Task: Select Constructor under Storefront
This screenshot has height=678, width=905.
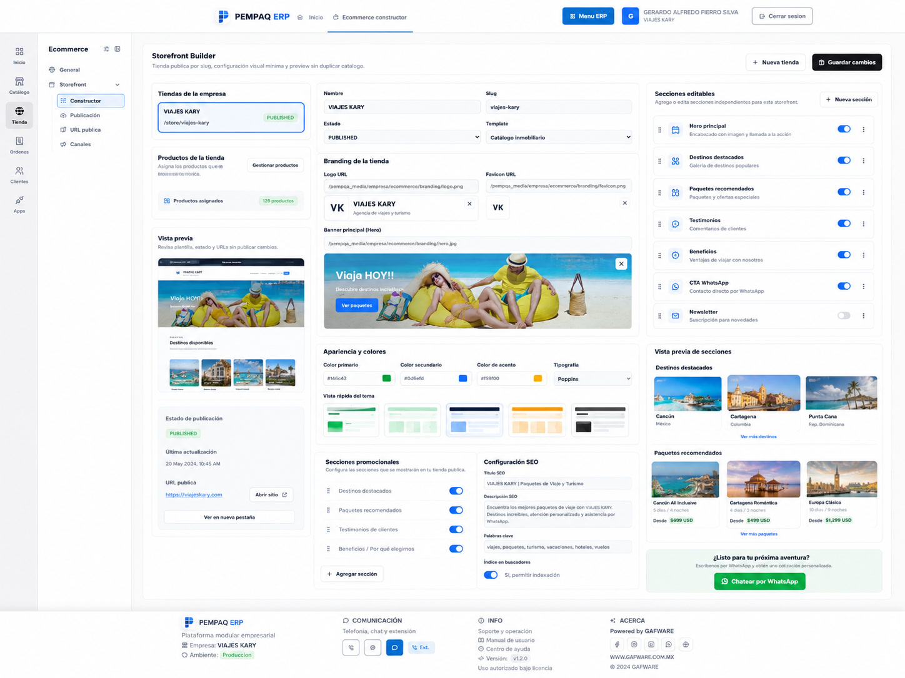Action: 91,101
